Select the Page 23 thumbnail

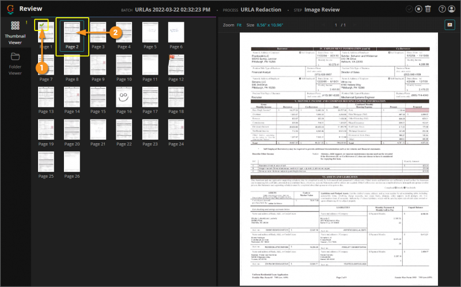150,130
